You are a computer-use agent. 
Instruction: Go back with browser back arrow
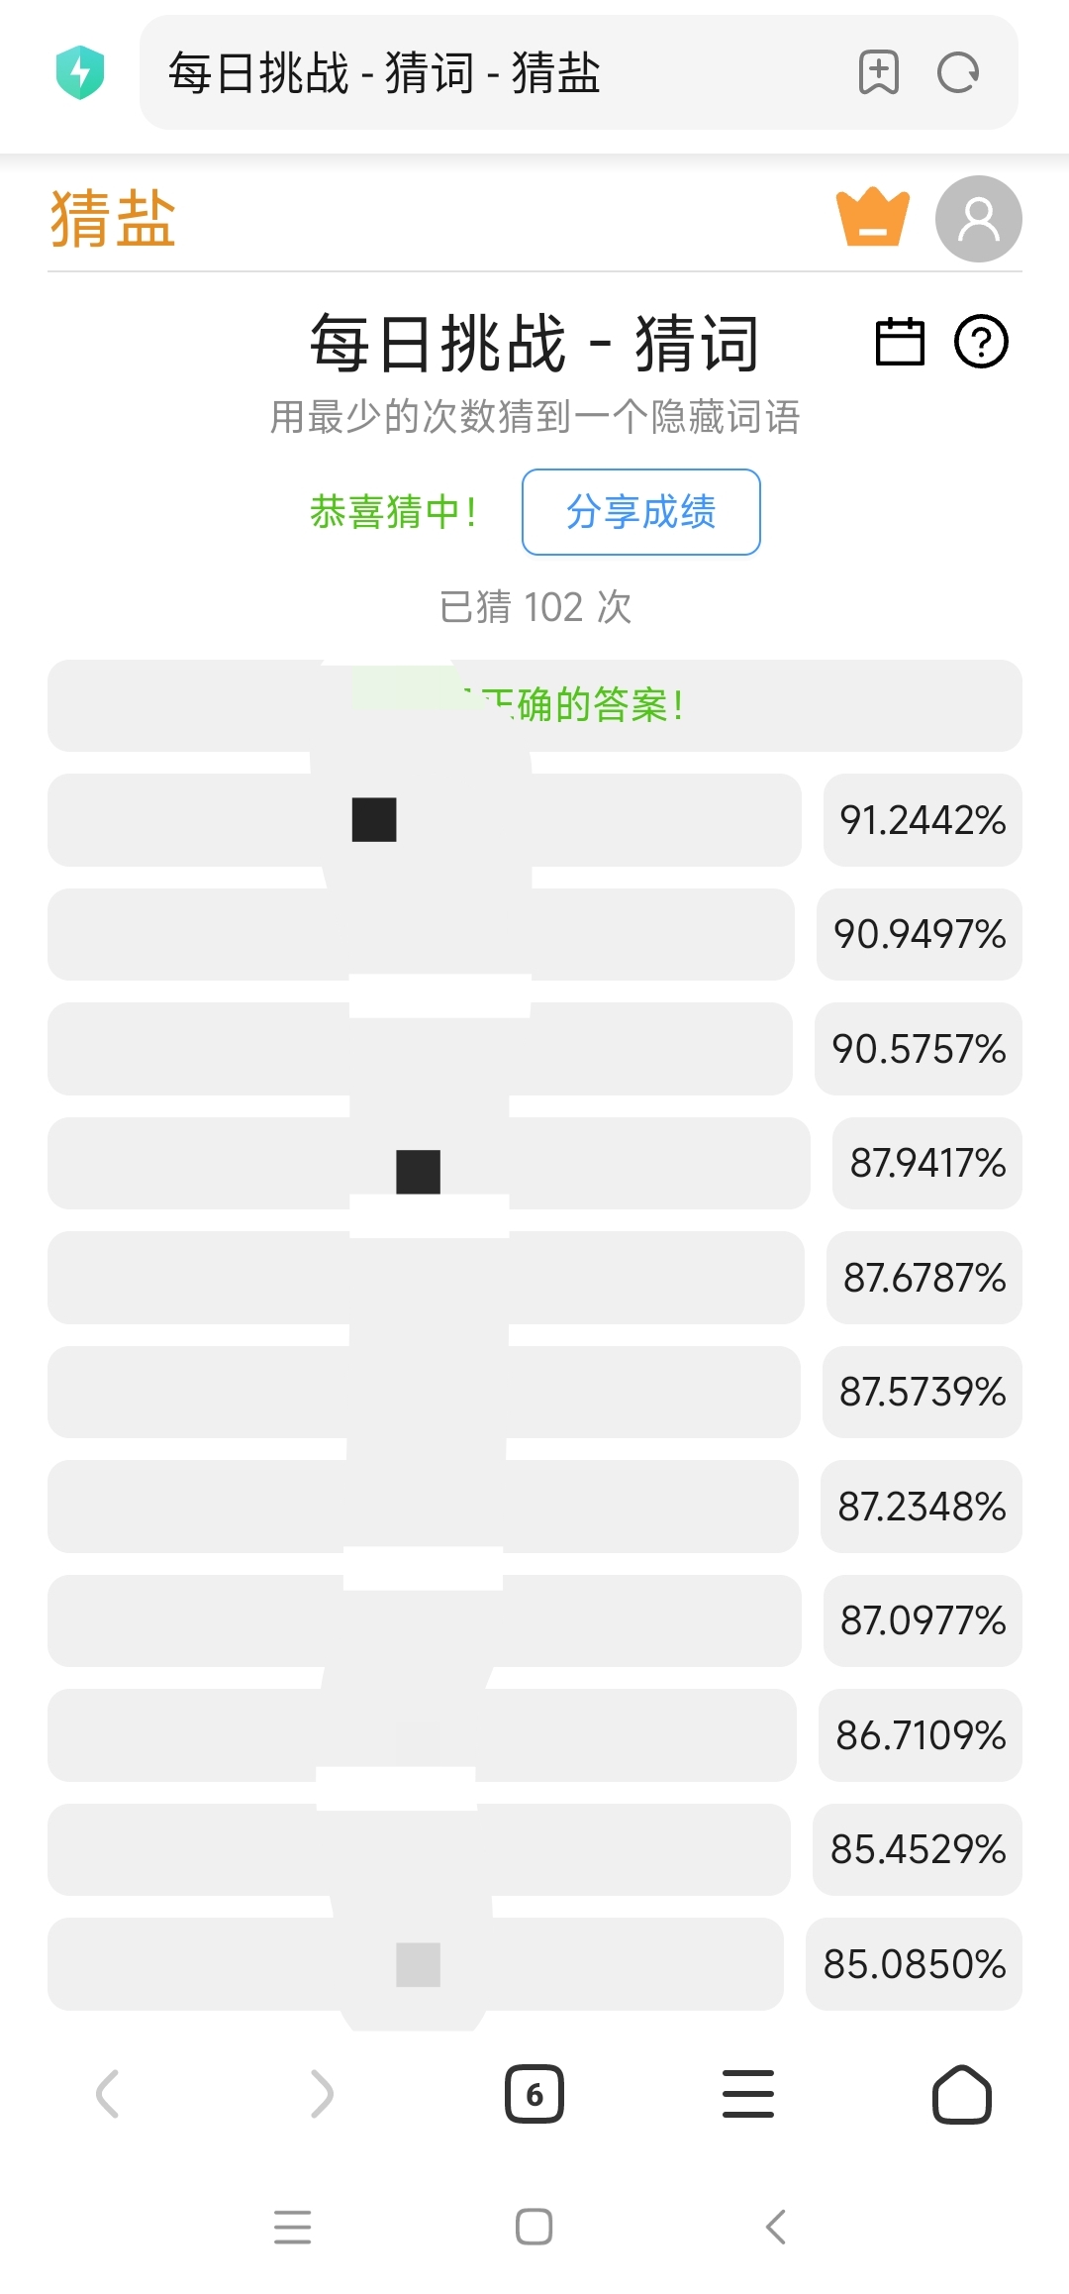click(107, 2094)
